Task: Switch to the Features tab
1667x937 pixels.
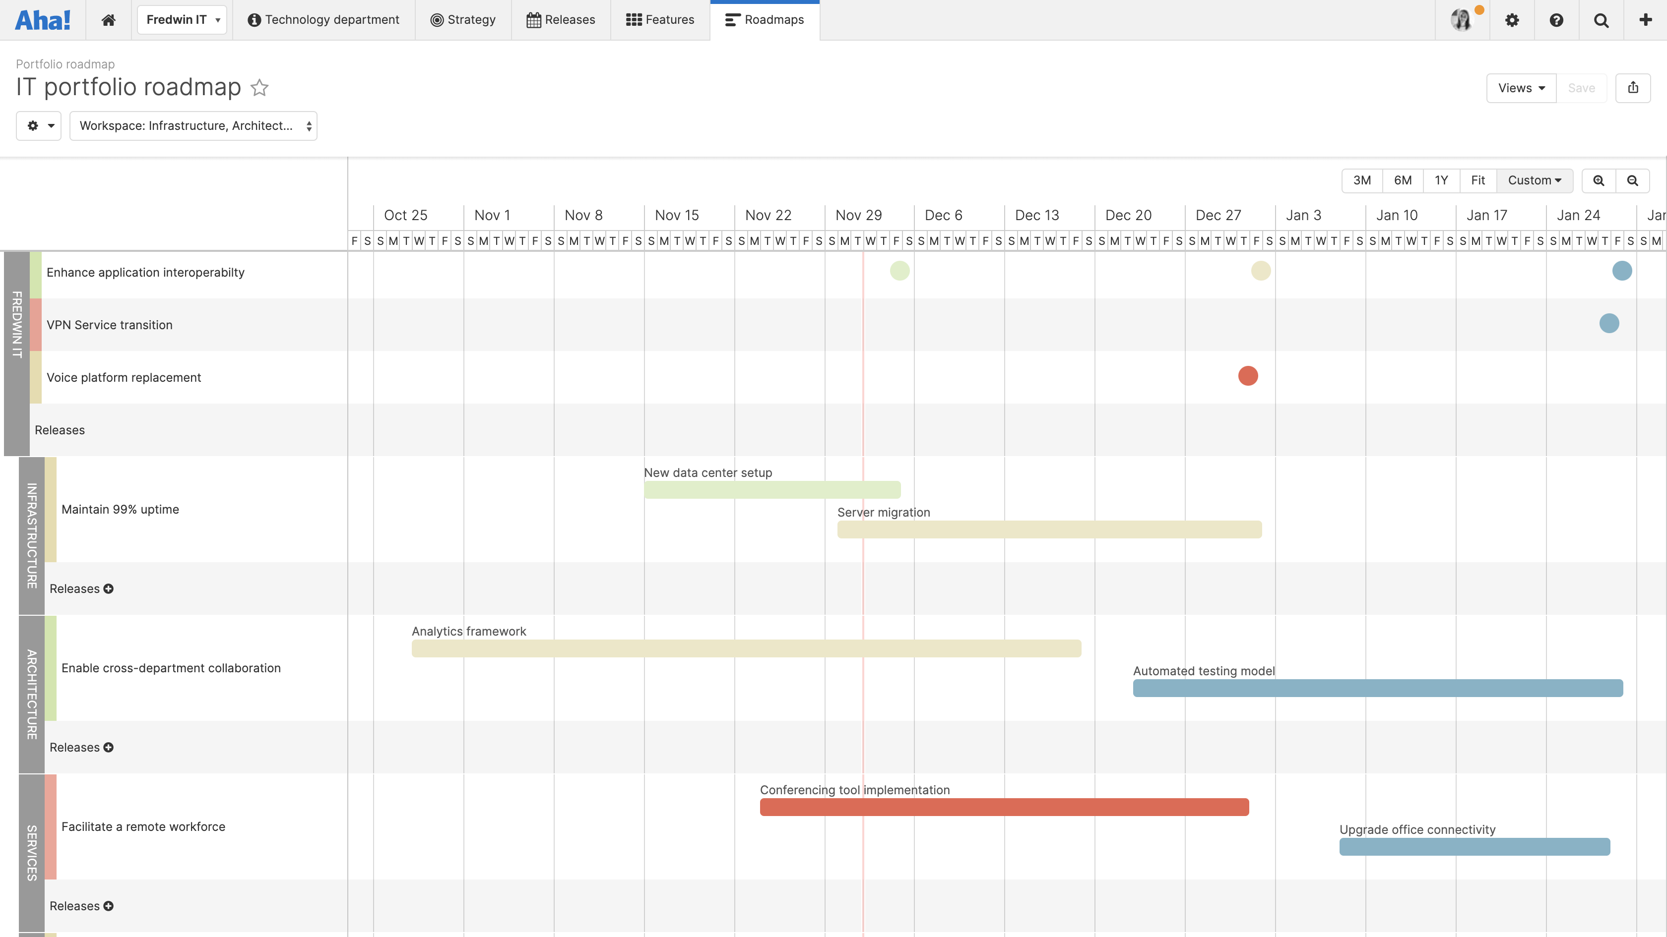Action: pos(659,19)
